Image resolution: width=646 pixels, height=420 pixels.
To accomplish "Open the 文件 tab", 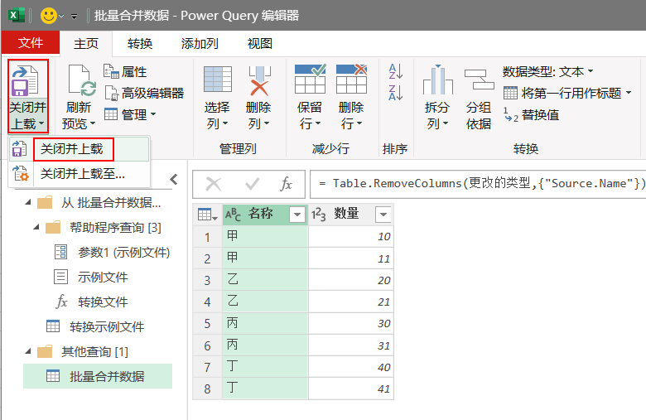I will tap(31, 42).
